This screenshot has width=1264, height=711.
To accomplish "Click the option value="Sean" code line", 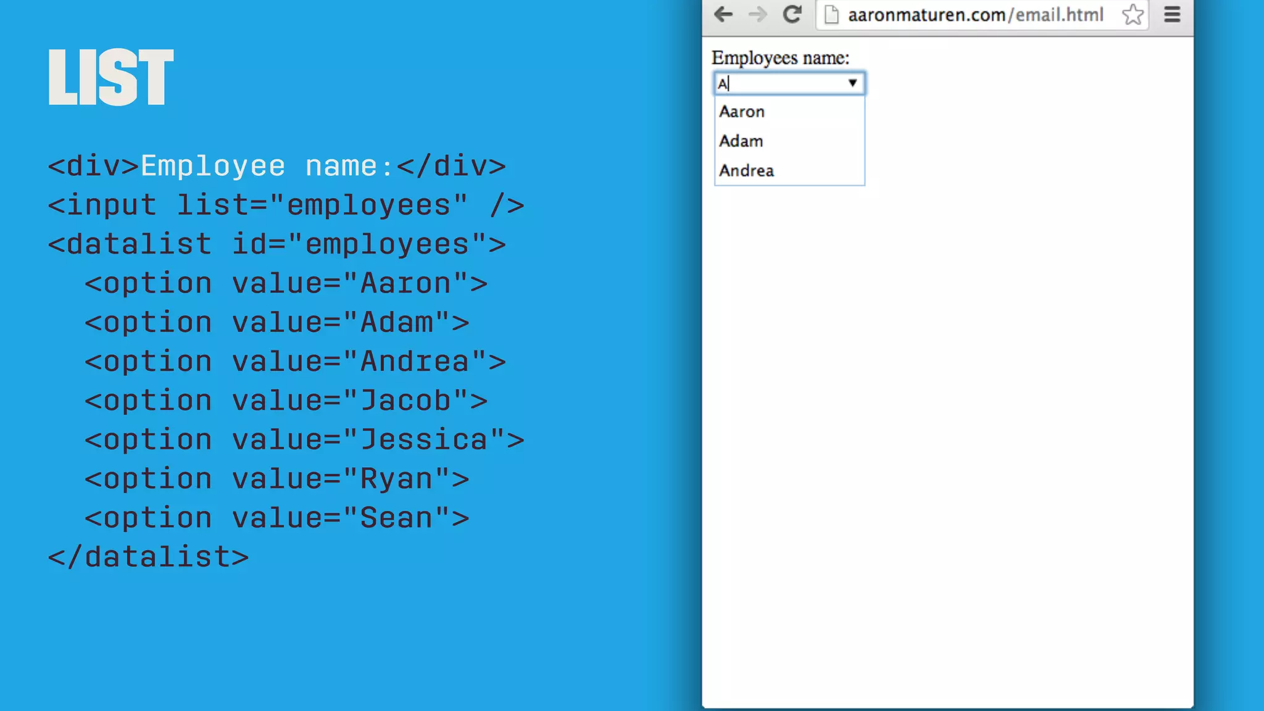I will click(x=277, y=518).
